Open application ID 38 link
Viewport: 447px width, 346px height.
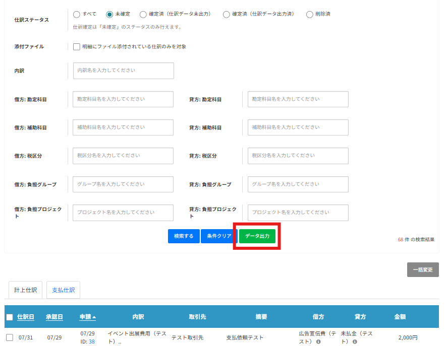[x=92, y=341]
